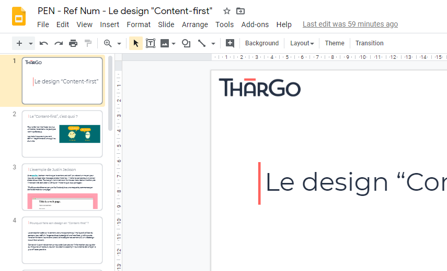Open 'Last edit was 59 minutes ago' link
Screen dimensions: 447x271
coord(350,24)
